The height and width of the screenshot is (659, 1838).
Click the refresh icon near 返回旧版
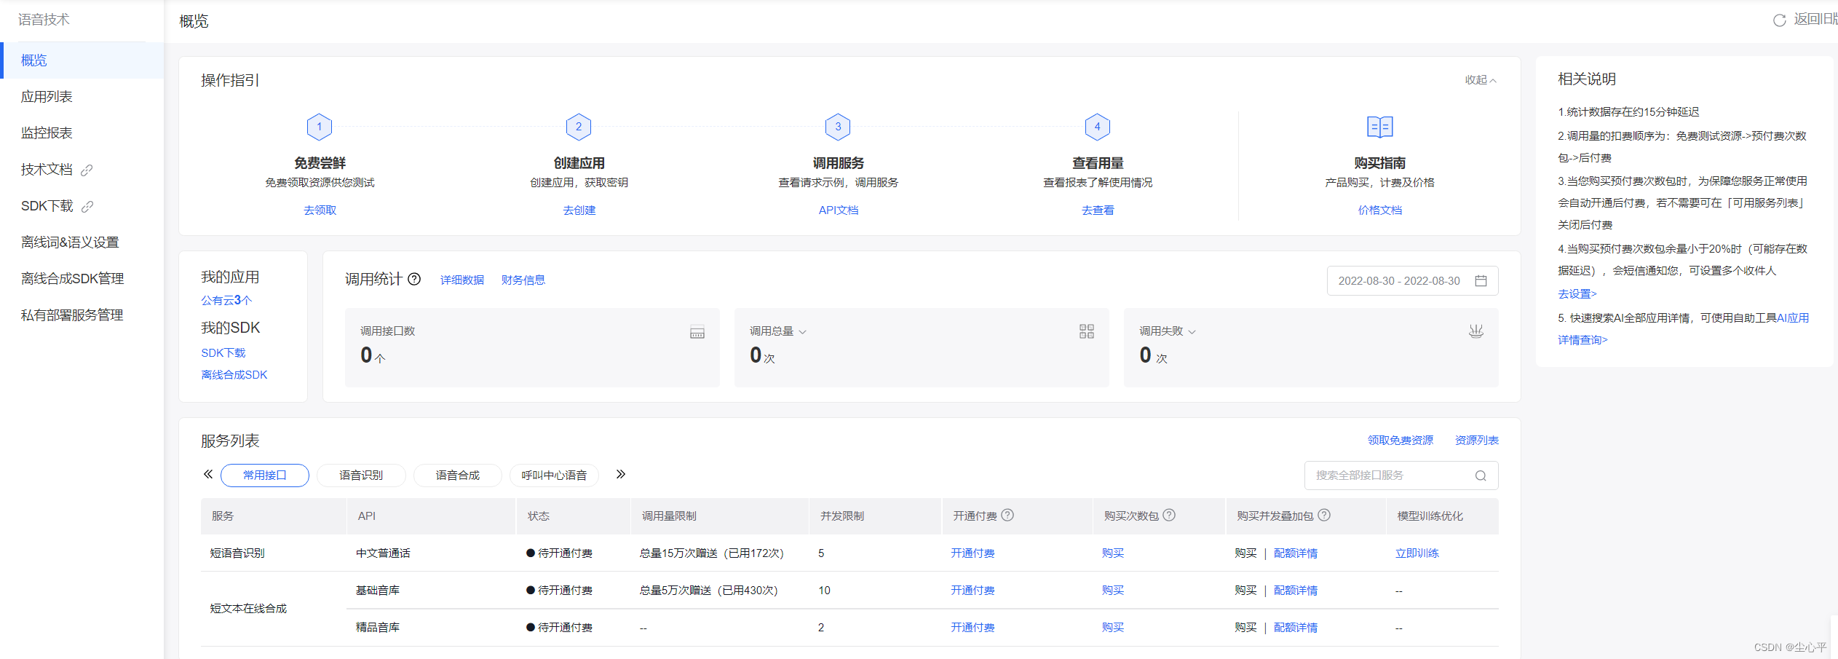(1780, 20)
